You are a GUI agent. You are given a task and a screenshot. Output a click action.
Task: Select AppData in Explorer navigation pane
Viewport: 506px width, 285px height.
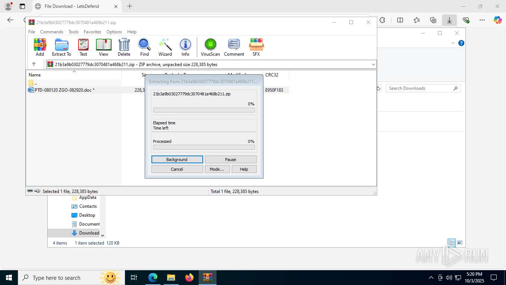pos(84,197)
